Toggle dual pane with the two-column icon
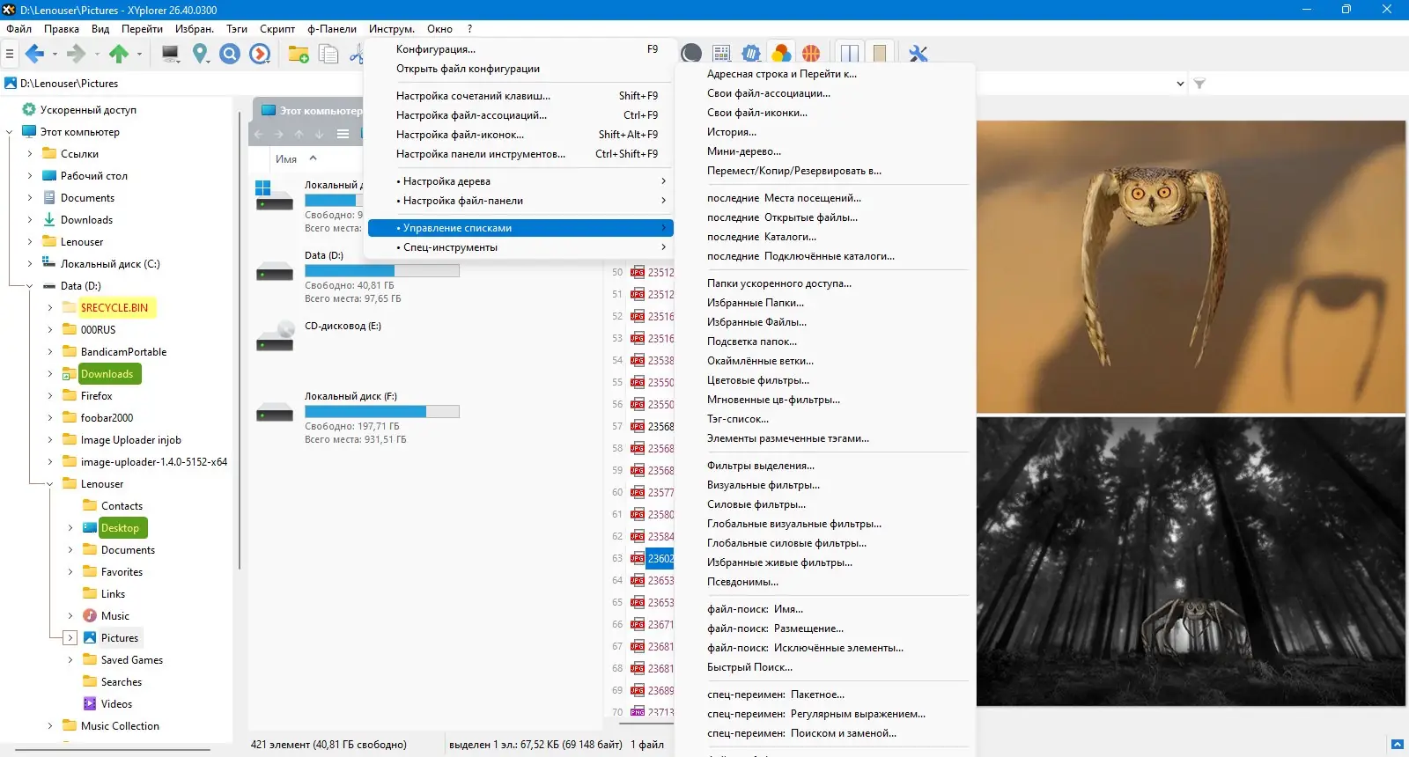The height and width of the screenshot is (757, 1409). pos(850,55)
